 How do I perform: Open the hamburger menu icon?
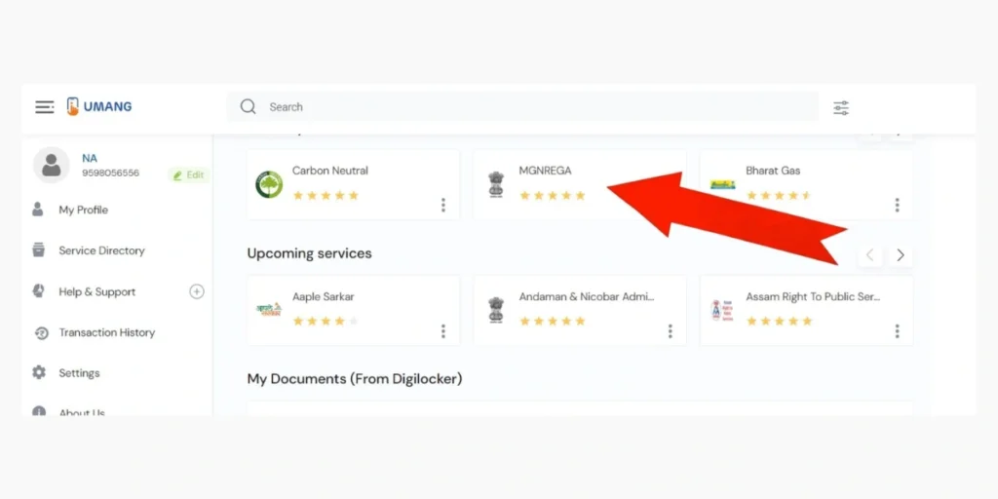[x=45, y=107]
